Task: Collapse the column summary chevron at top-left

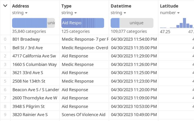Action: (5, 6)
